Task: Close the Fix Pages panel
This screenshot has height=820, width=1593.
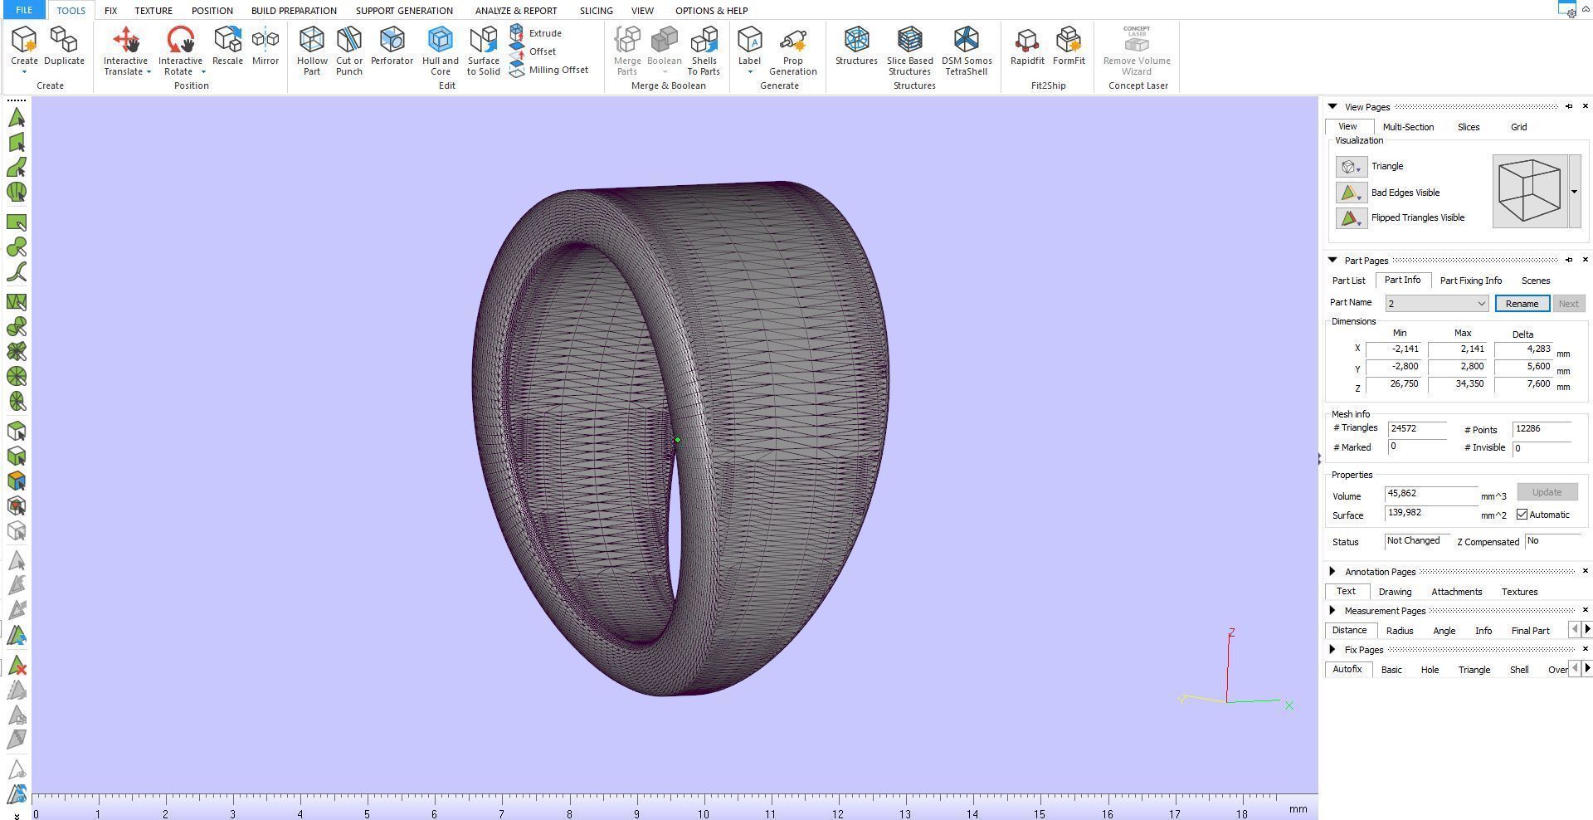Action: coord(1586,649)
